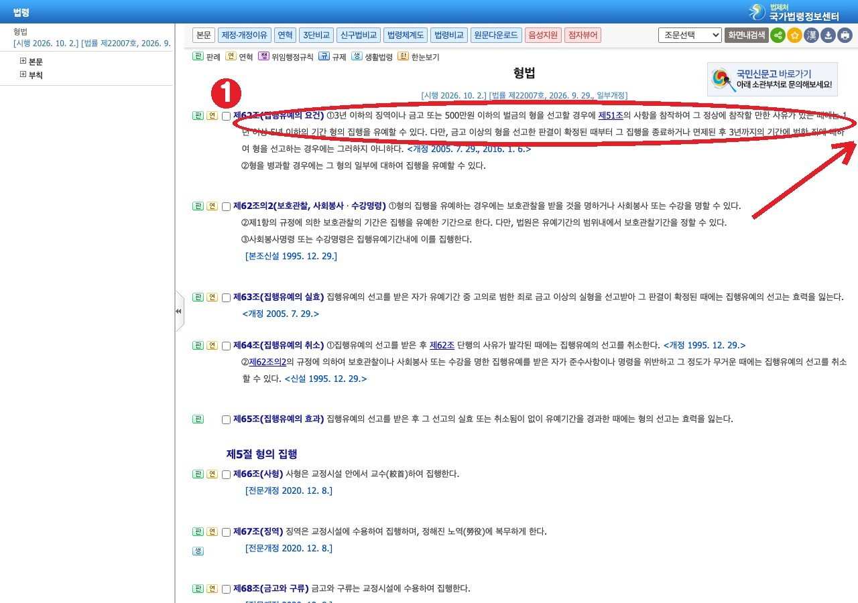The image size is (858, 603).
Task: Open 연혁 icon beside 제66조
Action: [212, 474]
